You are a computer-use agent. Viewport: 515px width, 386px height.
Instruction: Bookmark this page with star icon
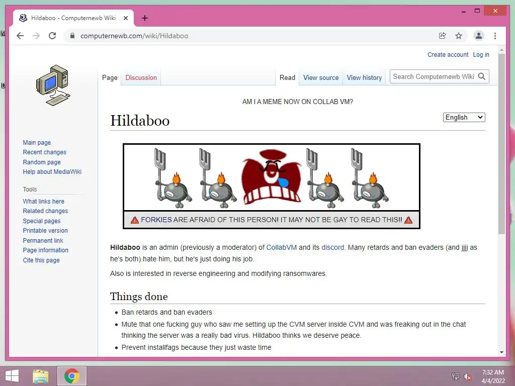[x=459, y=36]
